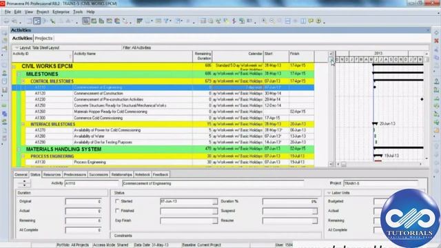The image size is (441, 248).
Task: Click the Remaining Duration column header
Action: [x=202, y=56]
